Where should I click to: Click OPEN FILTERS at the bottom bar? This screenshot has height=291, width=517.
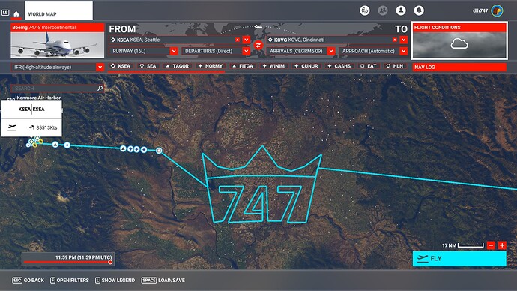click(x=70, y=280)
